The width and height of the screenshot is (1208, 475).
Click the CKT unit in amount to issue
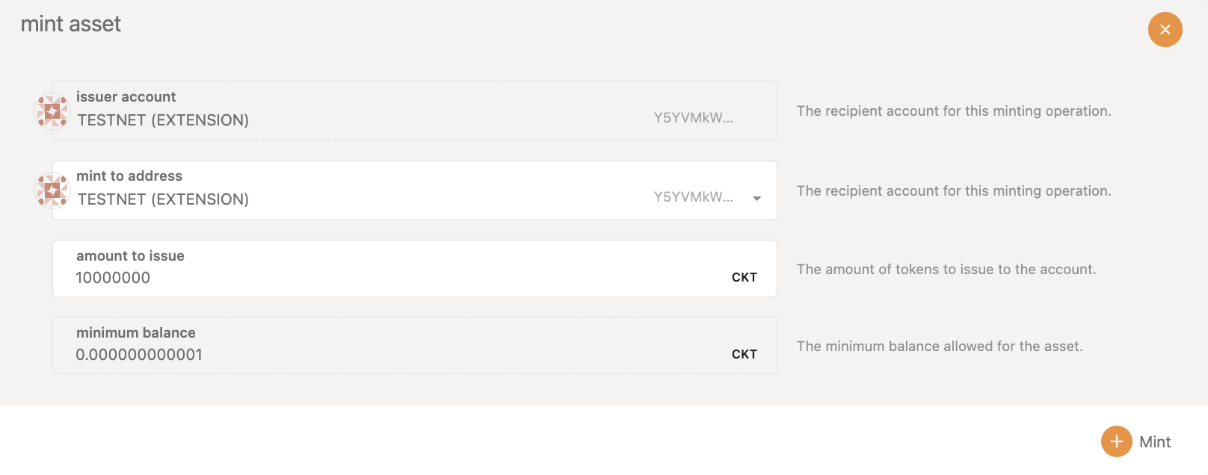[744, 278]
